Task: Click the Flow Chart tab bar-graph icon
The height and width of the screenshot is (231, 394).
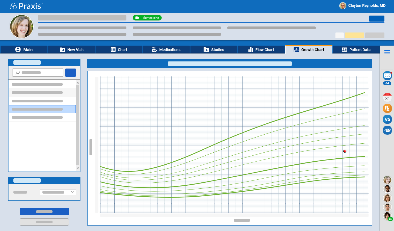Action: coord(251,49)
